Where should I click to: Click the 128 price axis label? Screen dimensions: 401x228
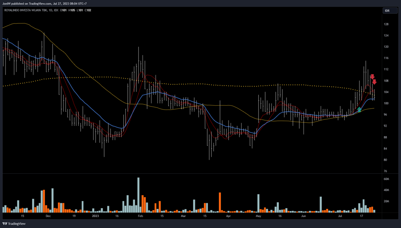tap(386, 24)
